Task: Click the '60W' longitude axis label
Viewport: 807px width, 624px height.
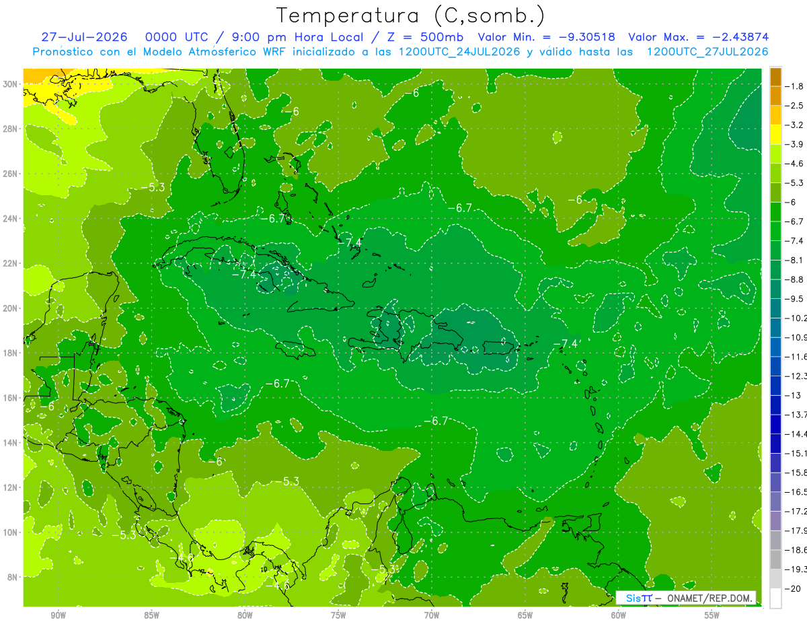Action: tap(619, 615)
